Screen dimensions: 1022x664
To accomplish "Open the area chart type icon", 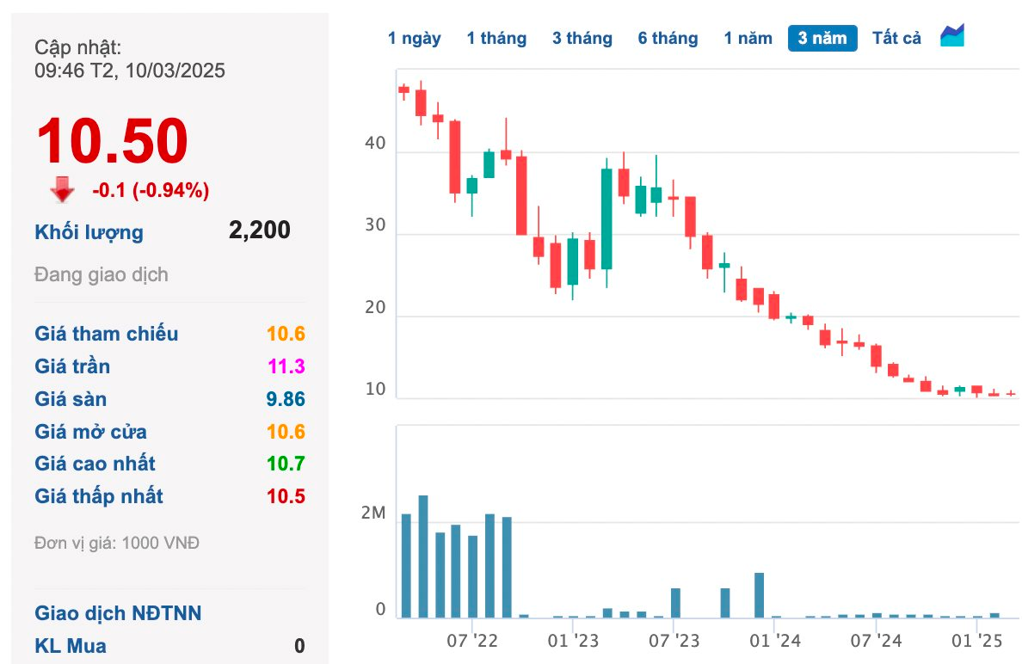I will pyautogui.click(x=952, y=36).
